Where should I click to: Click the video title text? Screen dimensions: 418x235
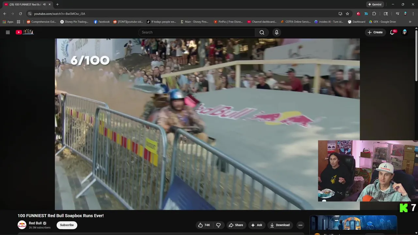click(61, 216)
